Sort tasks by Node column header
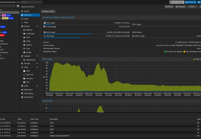201x139 pixels. [22, 119]
